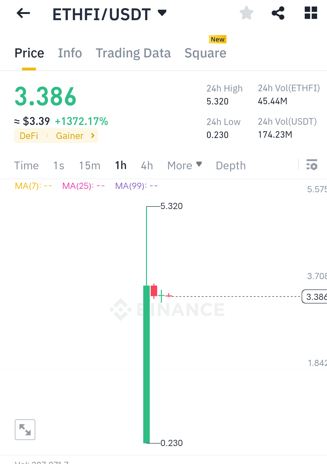Open the grid apps menu at top right
This screenshot has width=327, height=464.
pyautogui.click(x=311, y=13)
